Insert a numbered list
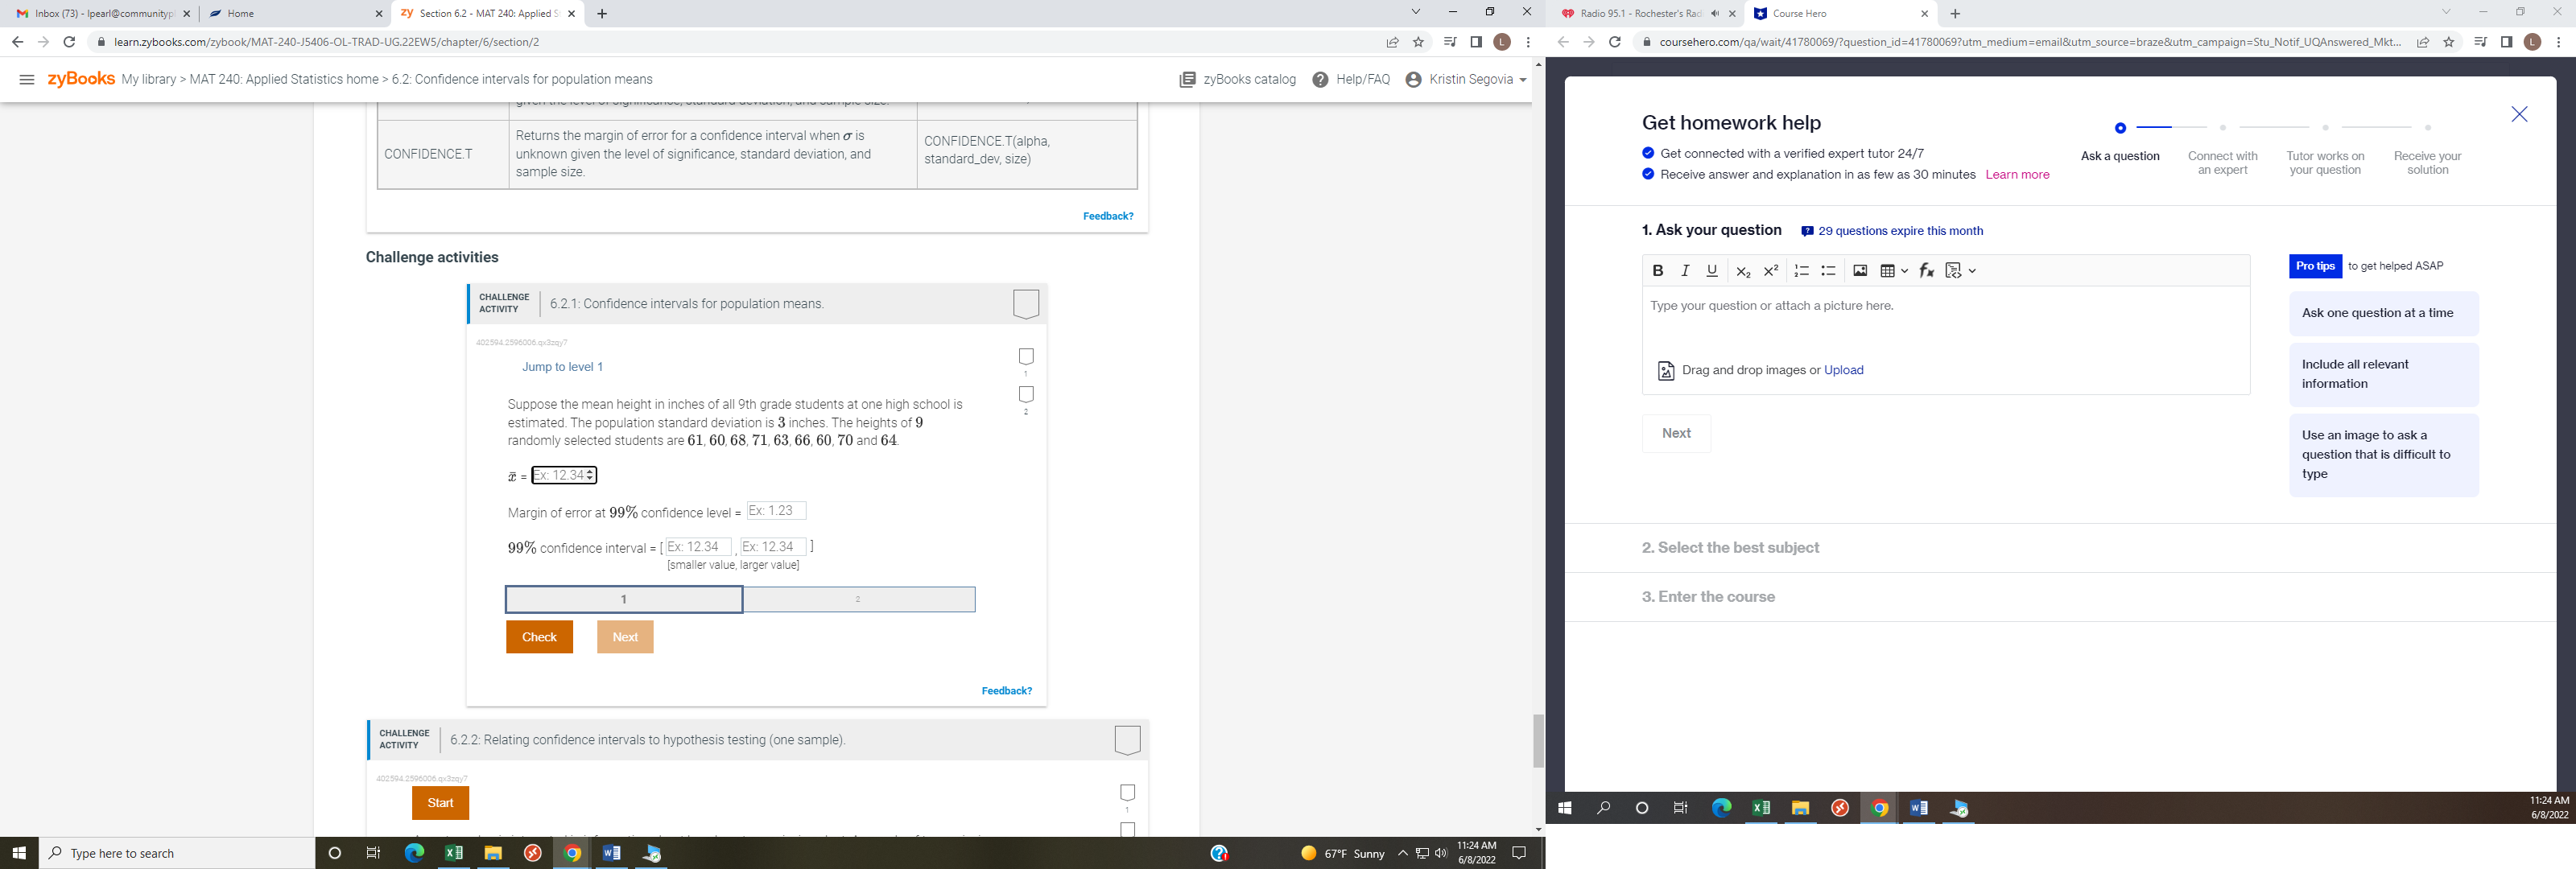 point(1801,270)
